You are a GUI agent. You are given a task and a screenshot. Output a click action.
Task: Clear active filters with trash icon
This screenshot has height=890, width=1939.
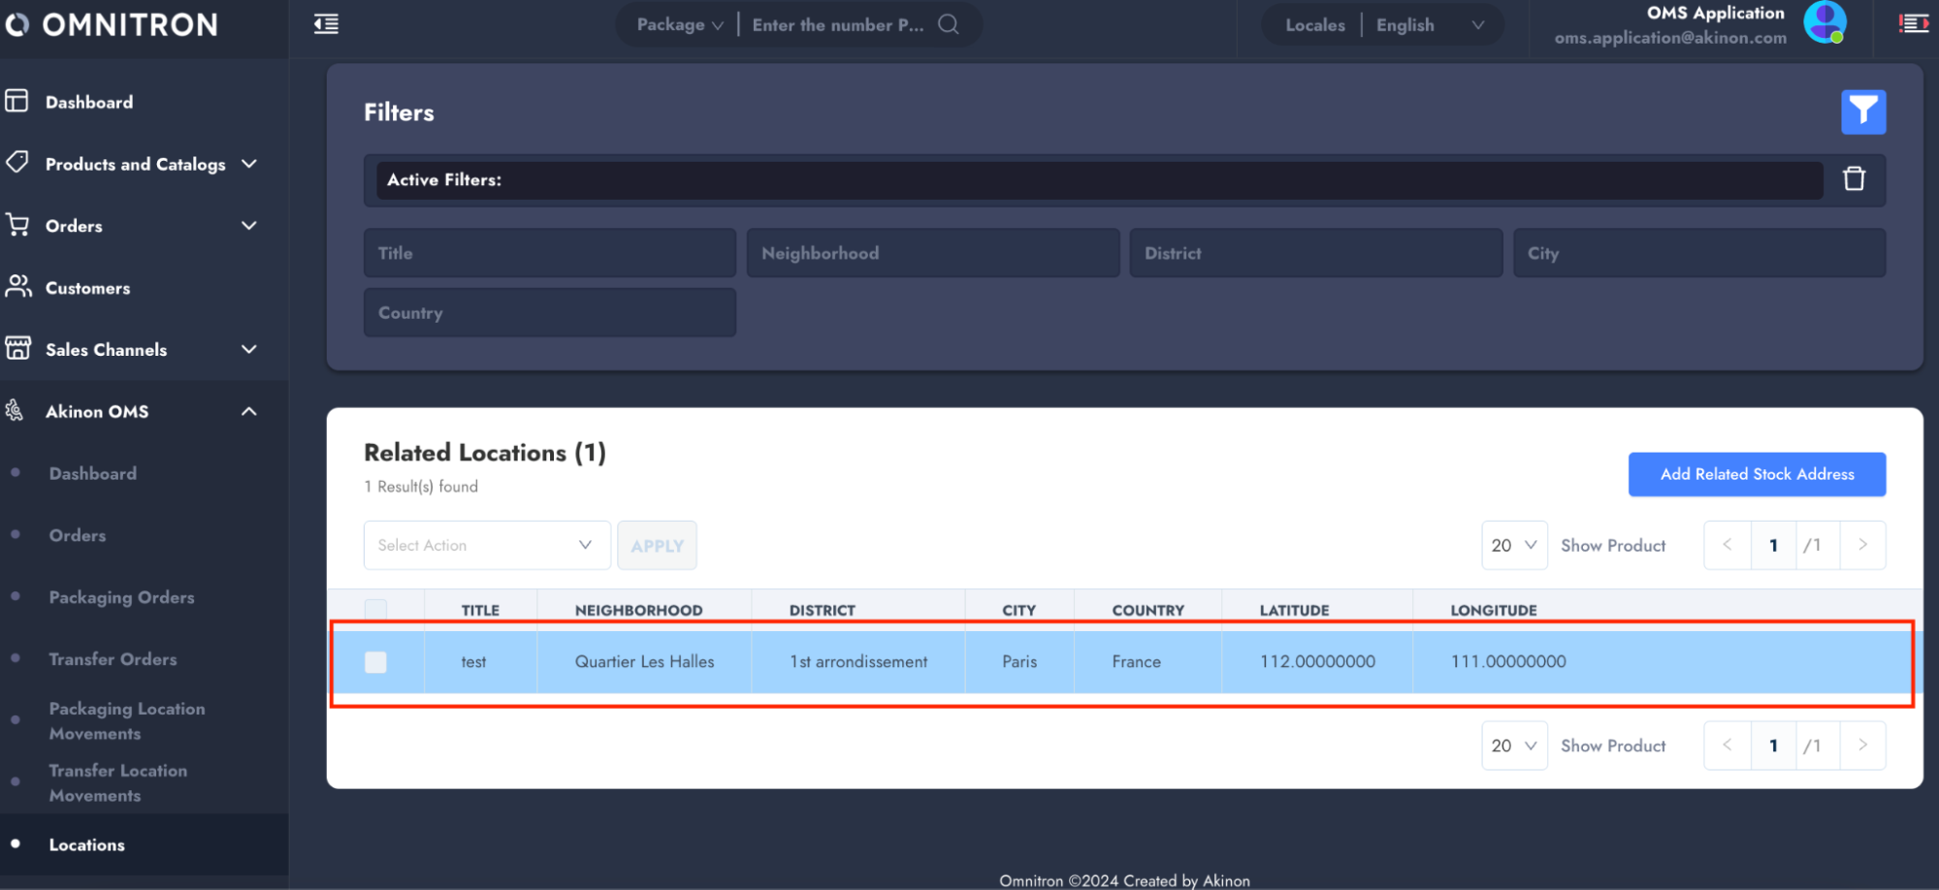click(1854, 179)
